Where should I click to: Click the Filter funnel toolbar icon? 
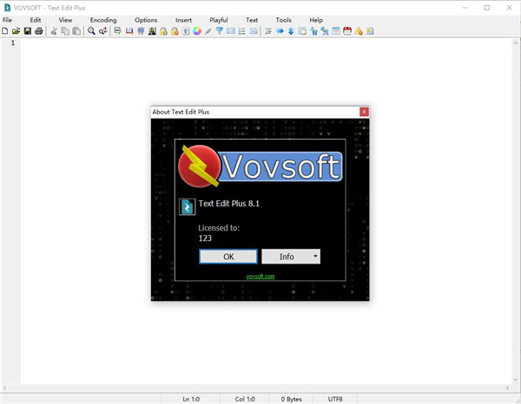tap(220, 31)
